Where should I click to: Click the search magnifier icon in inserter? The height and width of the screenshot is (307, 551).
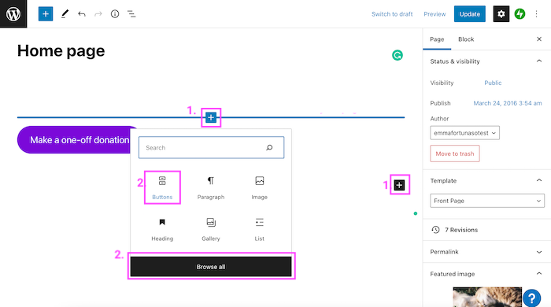[269, 147]
